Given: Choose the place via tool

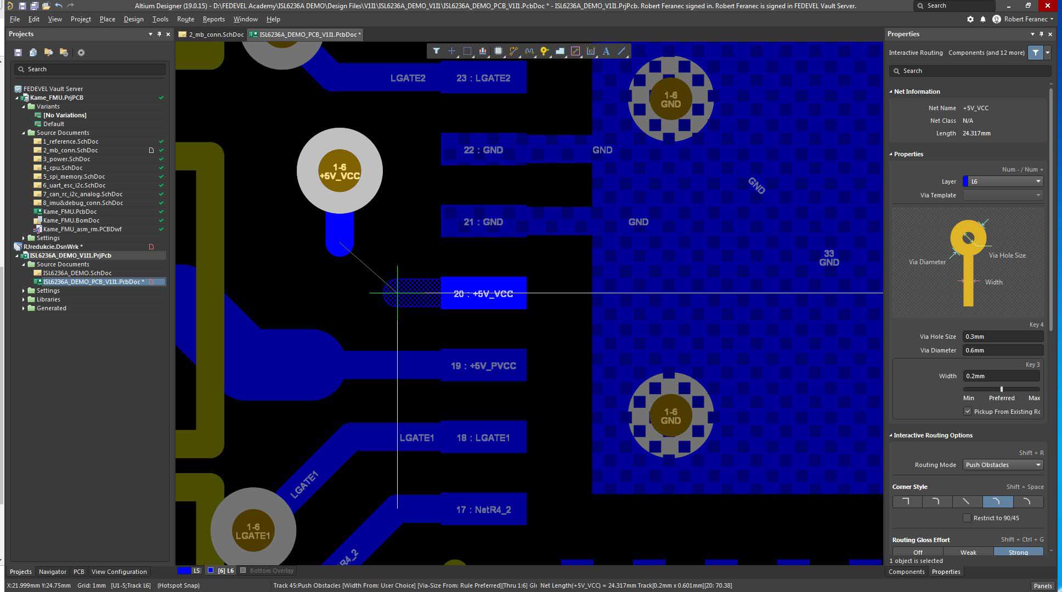Looking at the screenshot, I should (x=544, y=51).
